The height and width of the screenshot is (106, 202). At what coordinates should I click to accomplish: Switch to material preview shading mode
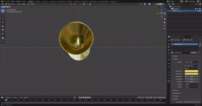[161, 4]
